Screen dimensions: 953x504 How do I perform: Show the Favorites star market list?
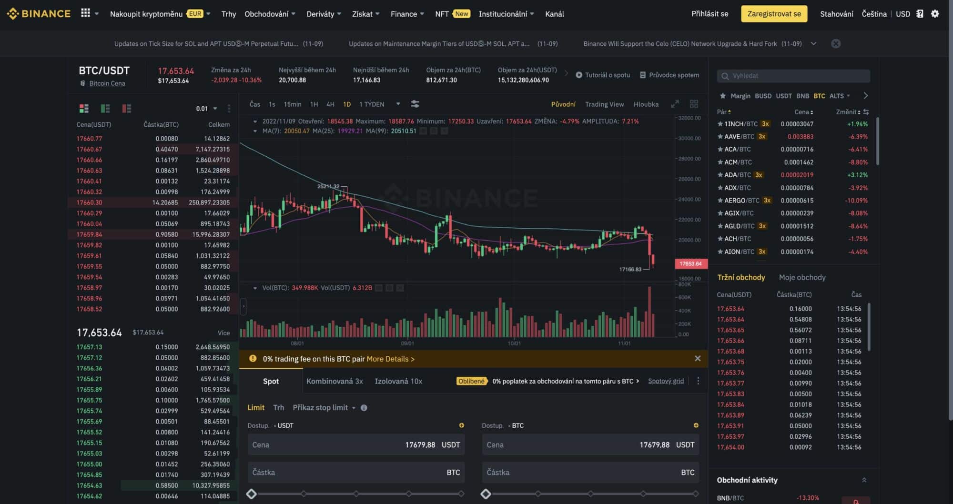(x=722, y=96)
